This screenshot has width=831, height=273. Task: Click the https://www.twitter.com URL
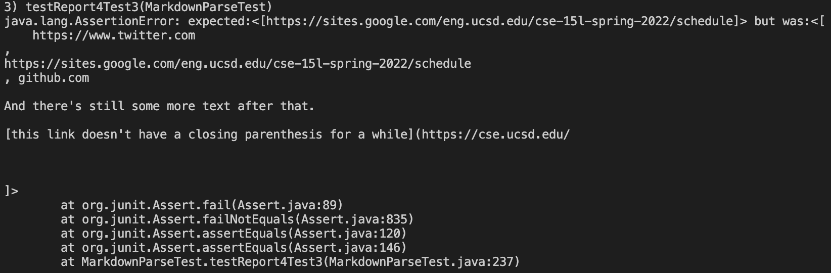(114, 35)
